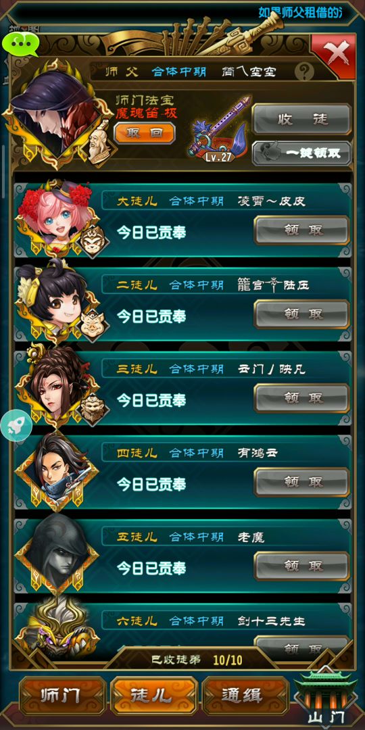Select the 魔魂笛 Lv.27 flute treasure icon
Viewport: 365px width, 730px height.
(x=219, y=128)
